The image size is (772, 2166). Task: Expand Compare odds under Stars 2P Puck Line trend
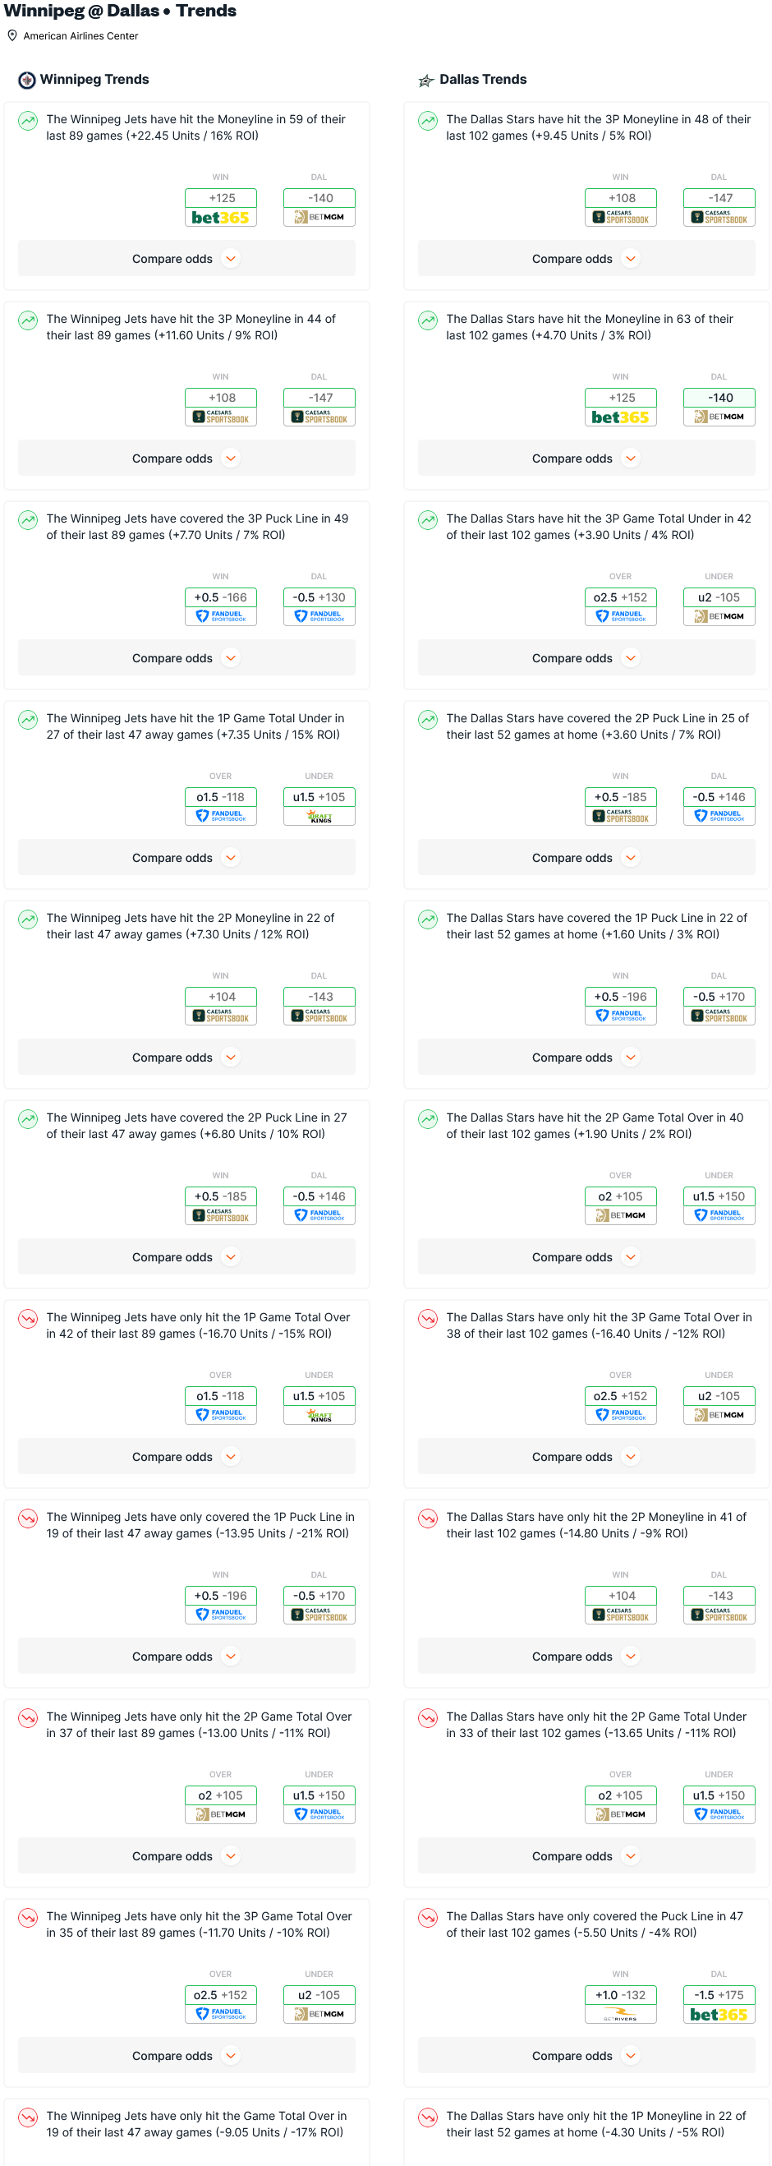coord(586,858)
